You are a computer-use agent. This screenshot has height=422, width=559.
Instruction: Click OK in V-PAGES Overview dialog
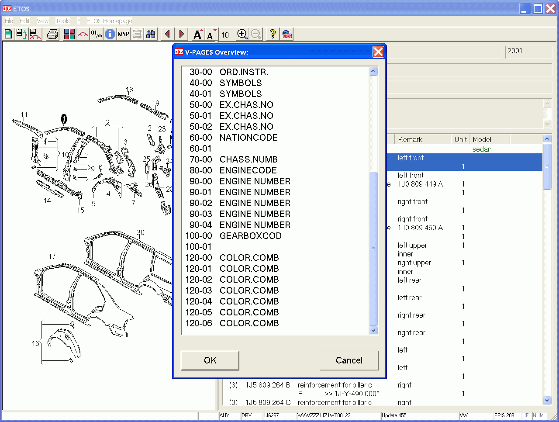point(210,360)
